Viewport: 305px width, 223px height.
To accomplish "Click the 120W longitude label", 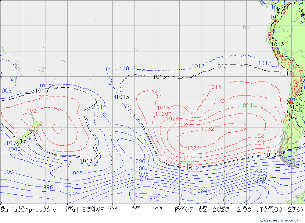I will (x=179, y=207).
